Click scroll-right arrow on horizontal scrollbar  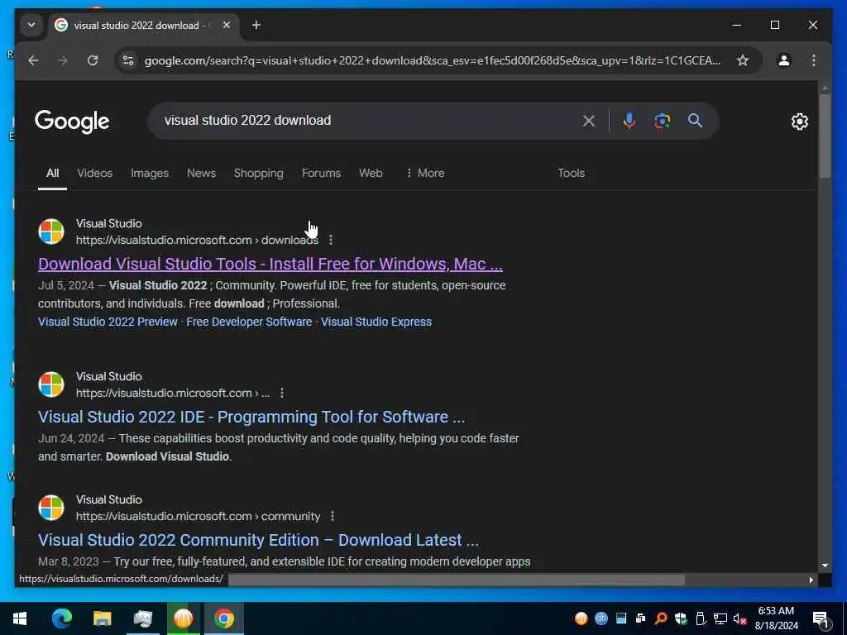(811, 580)
